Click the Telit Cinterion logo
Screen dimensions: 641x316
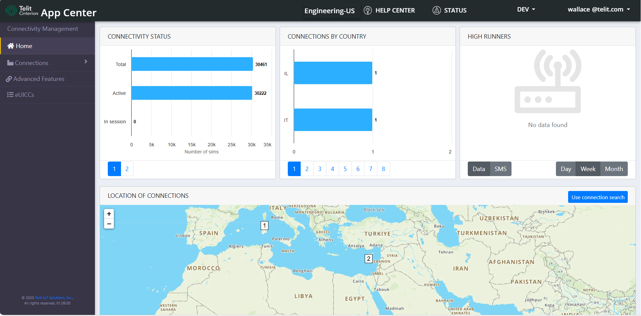pyautogui.click(x=22, y=10)
